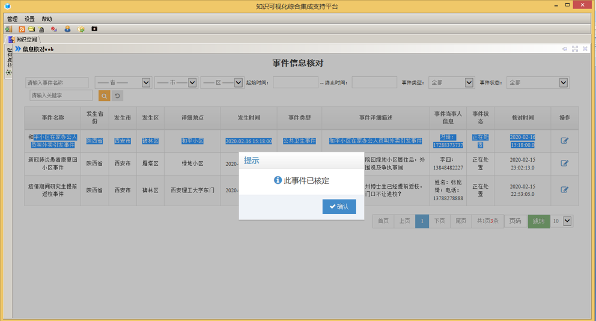The width and height of the screenshot is (596, 321).
Task: Click the app logo in title bar
Action: click(x=7, y=5)
